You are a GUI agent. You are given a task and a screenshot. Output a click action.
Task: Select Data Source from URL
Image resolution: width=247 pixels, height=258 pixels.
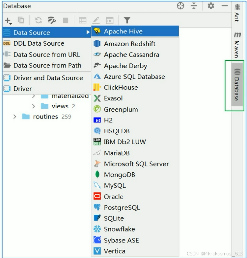coord(46,54)
